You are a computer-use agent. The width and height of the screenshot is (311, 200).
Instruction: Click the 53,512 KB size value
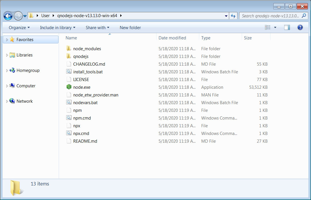pos(258,87)
